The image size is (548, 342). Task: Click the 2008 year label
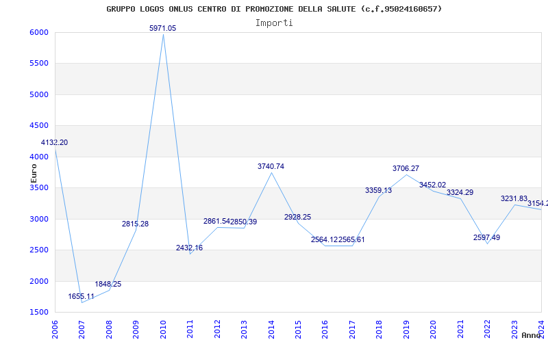tap(109, 330)
